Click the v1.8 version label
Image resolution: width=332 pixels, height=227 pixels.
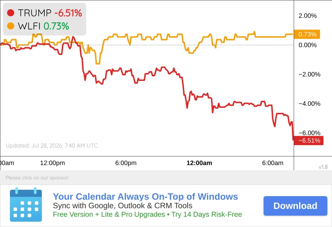323,167
